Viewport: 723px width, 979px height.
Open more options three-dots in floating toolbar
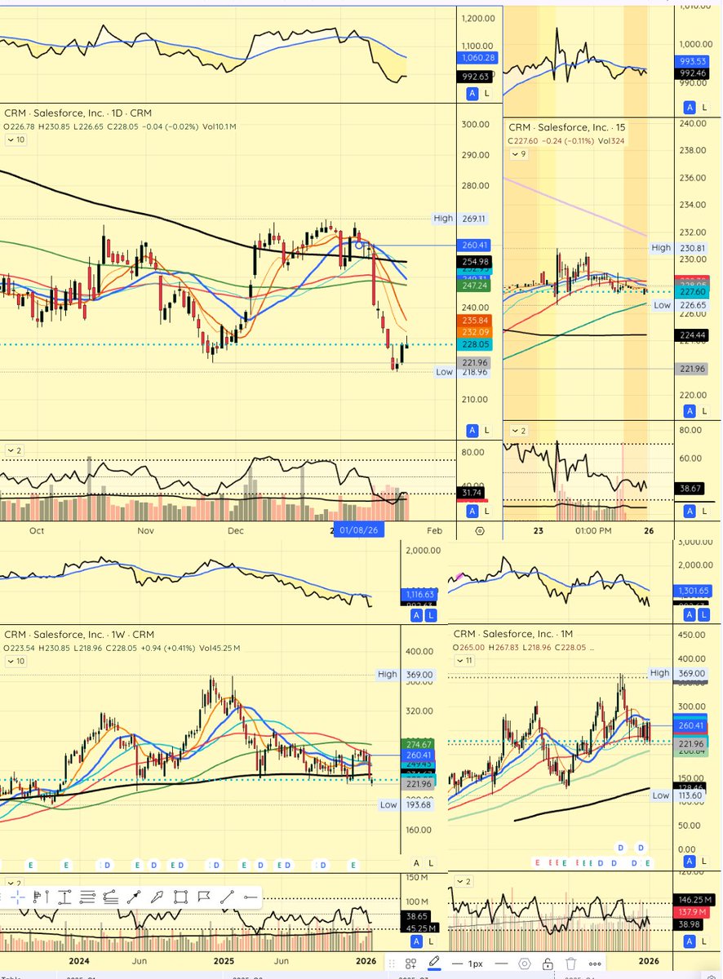coord(595,963)
